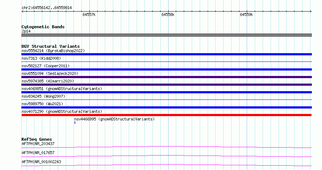Click the DGV Structural Variants track title
The height and width of the screenshot is (170, 322).
pyautogui.click(x=51, y=46)
